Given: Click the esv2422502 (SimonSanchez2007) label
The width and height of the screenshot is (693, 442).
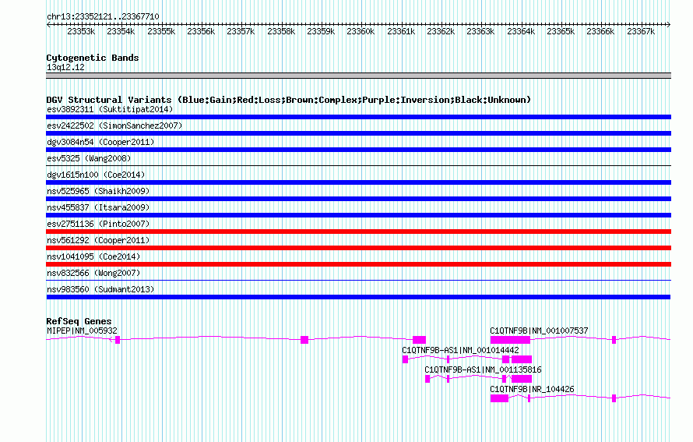Looking at the screenshot, I should (x=114, y=126).
